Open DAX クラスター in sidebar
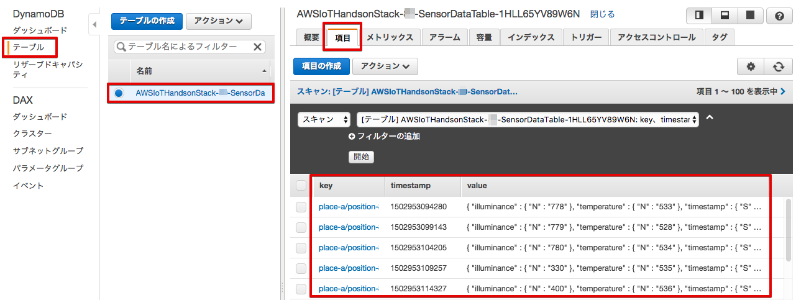Screen dimensions: 796x300 (32, 134)
